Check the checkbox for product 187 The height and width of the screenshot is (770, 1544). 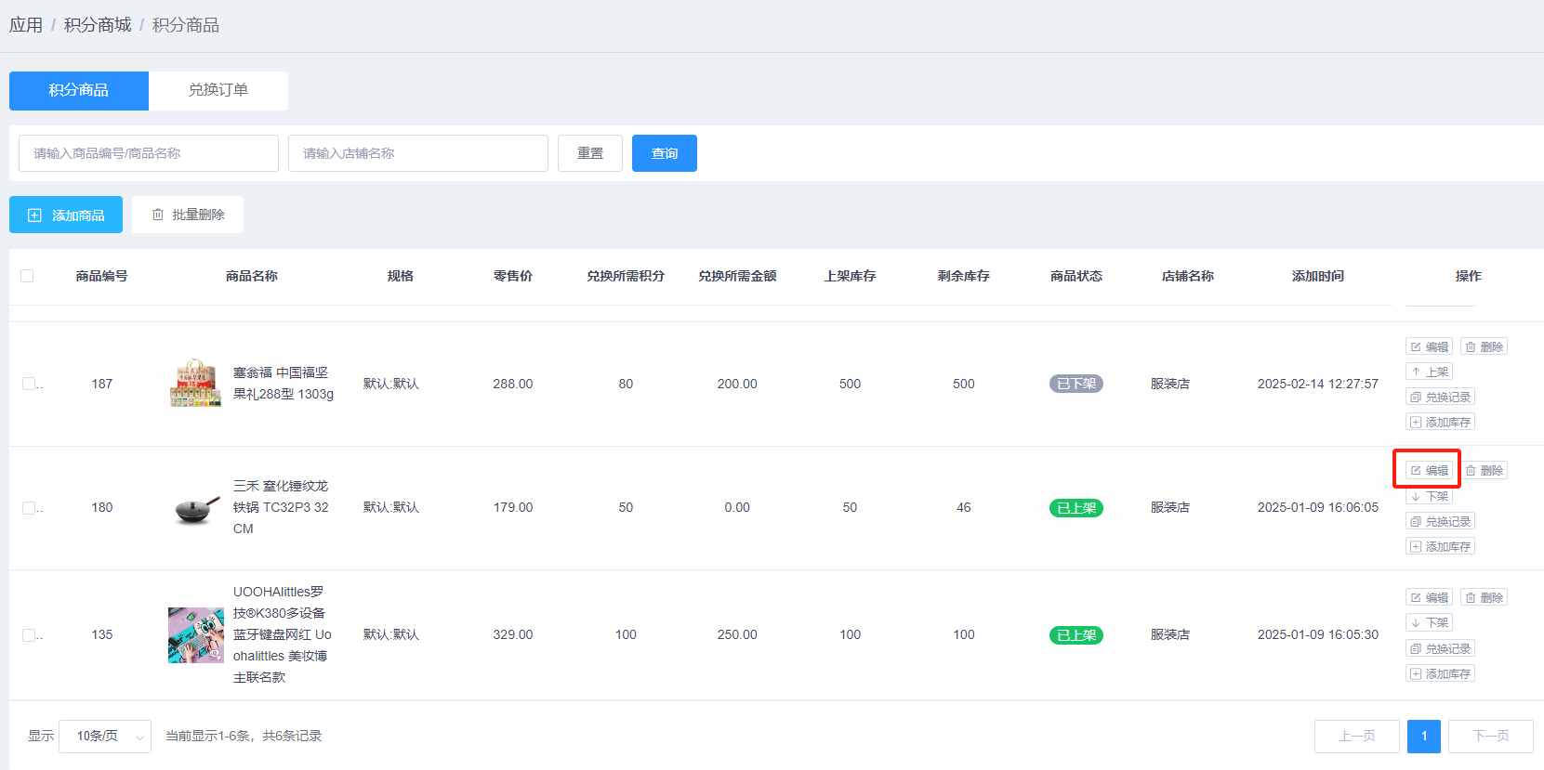pyautogui.click(x=29, y=384)
